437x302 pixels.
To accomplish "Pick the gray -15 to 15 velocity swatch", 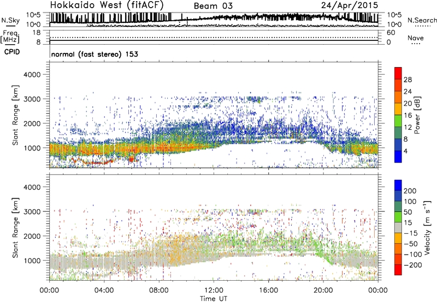I will (x=398, y=228).
